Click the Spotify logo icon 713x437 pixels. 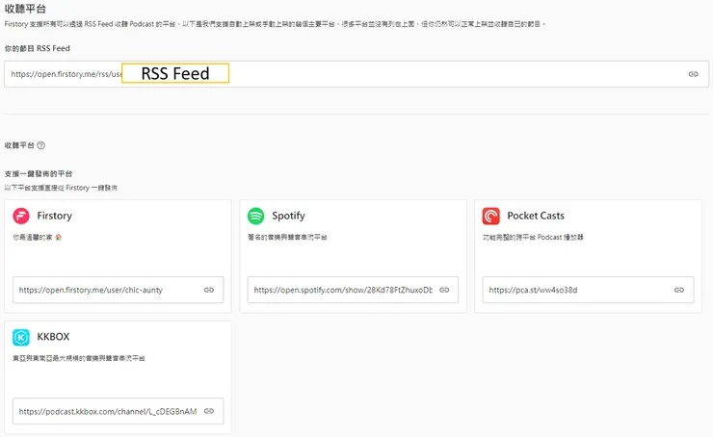coord(255,216)
